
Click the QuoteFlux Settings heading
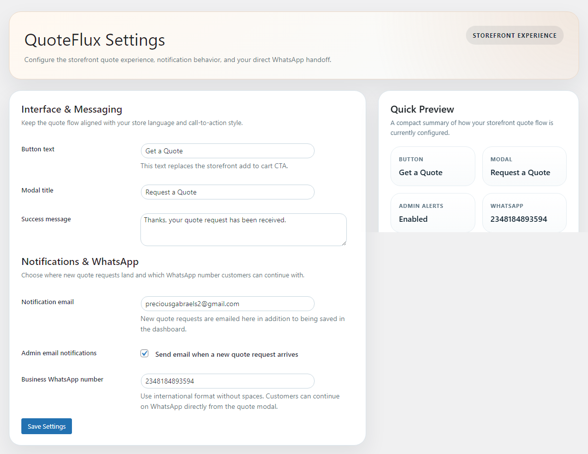pyautogui.click(x=95, y=40)
